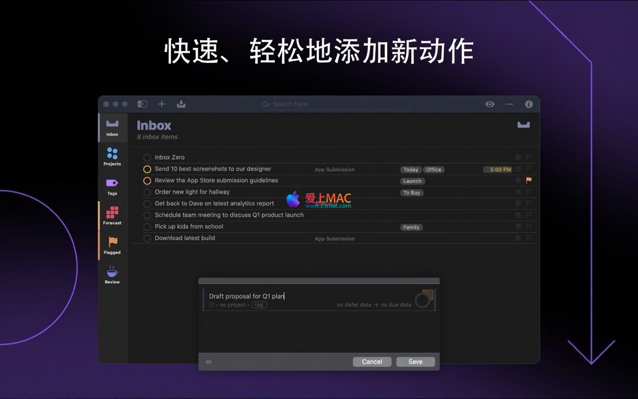Click the plus icon to add action

click(x=162, y=104)
